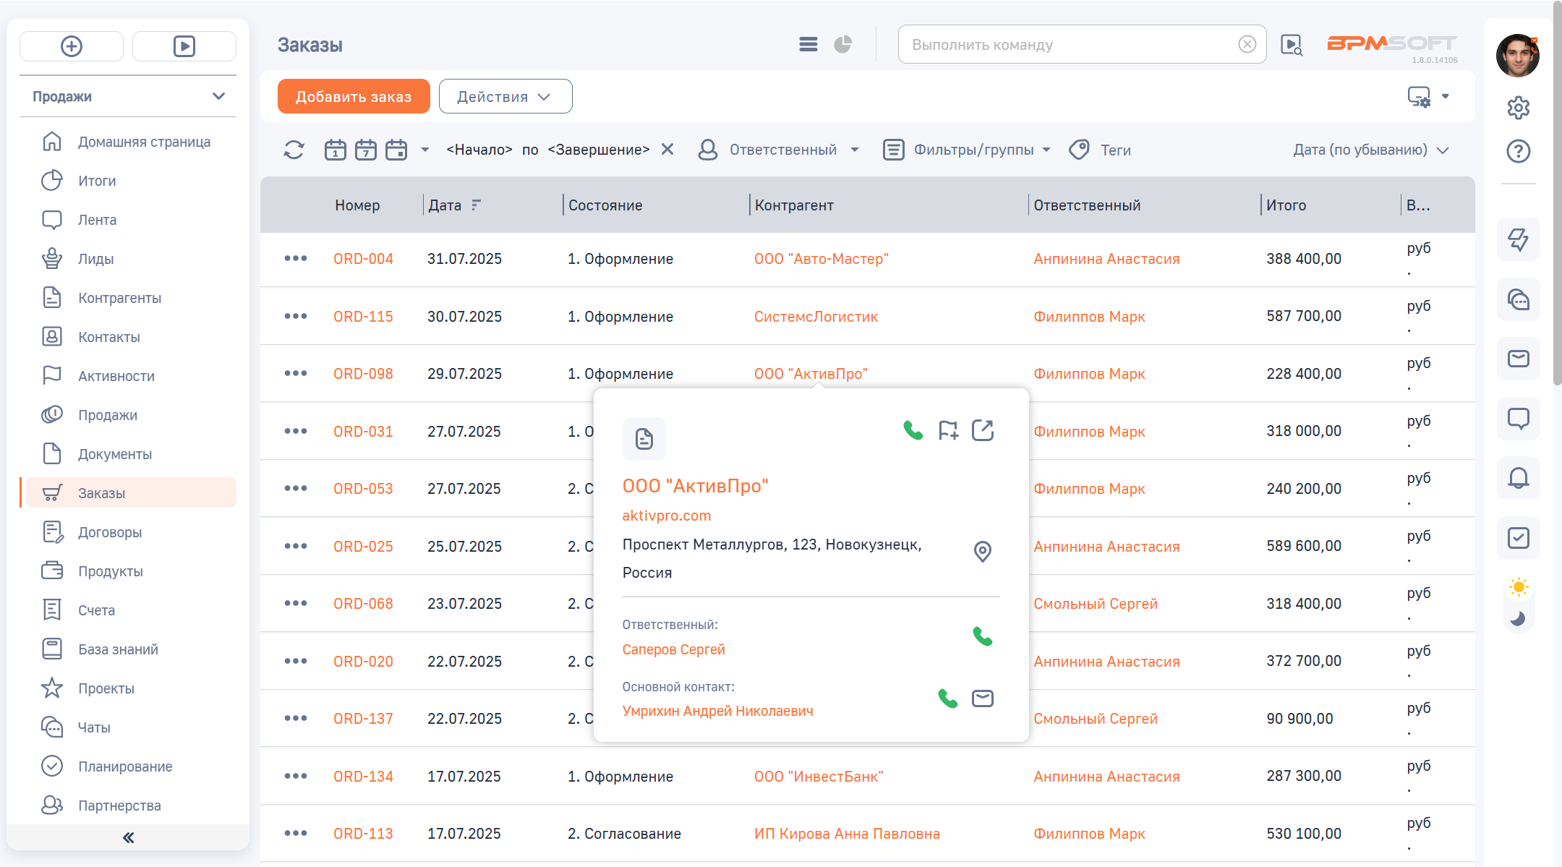Open aktivpro.com website link
This screenshot has height=867, width=1562.
[x=667, y=516]
